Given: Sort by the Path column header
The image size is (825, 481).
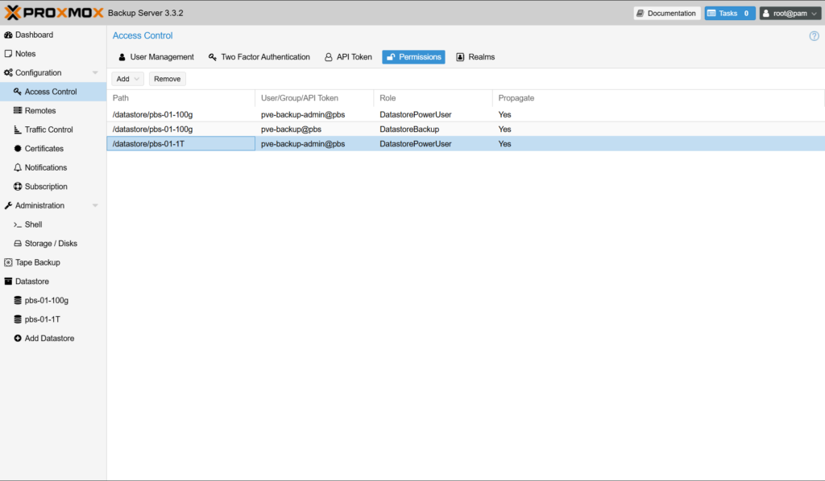Looking at the screenshot, I should 180,98.
